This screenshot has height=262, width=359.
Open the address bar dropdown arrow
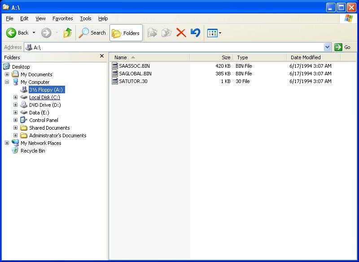pyautogui.click(x=327, y=47)
